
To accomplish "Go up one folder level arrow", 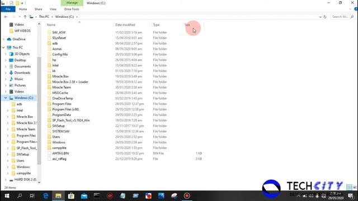I will point(25,17).
